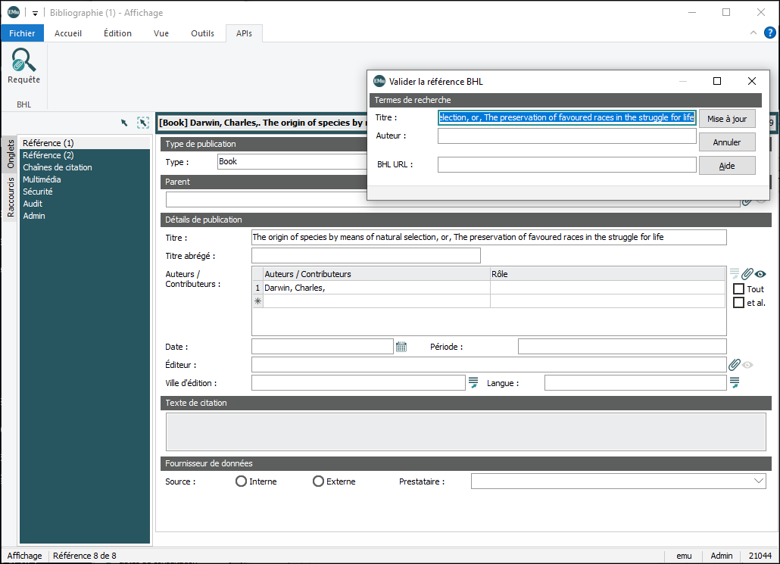Enable the Tout checkbox

point(739,289)
